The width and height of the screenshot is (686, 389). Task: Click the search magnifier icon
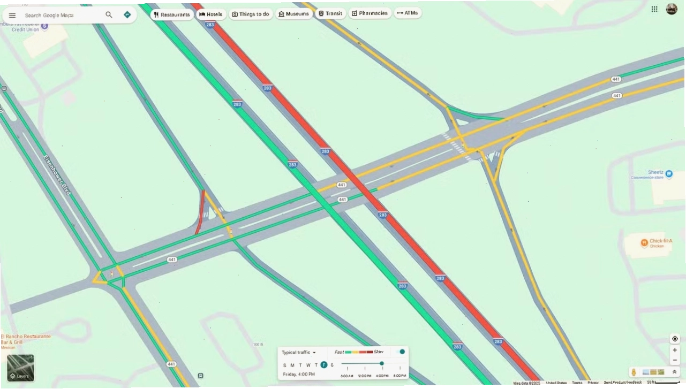pyautogui.click(x=109, y=15)
